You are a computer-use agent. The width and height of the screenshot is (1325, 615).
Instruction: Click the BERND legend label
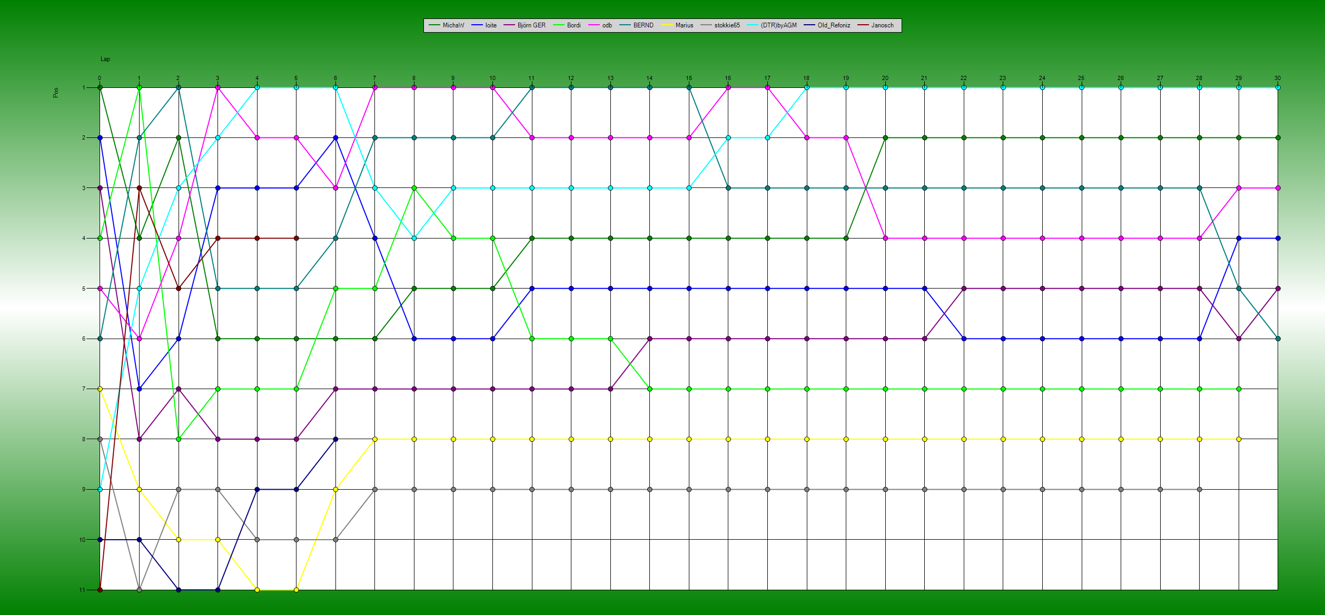[643, 25]
